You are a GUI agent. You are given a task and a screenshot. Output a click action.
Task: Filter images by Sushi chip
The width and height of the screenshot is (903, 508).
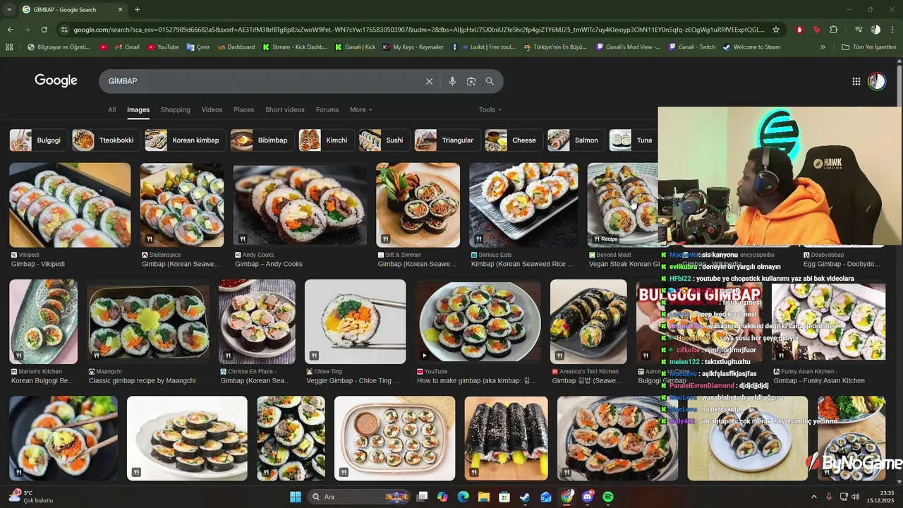tap(384, 140)
